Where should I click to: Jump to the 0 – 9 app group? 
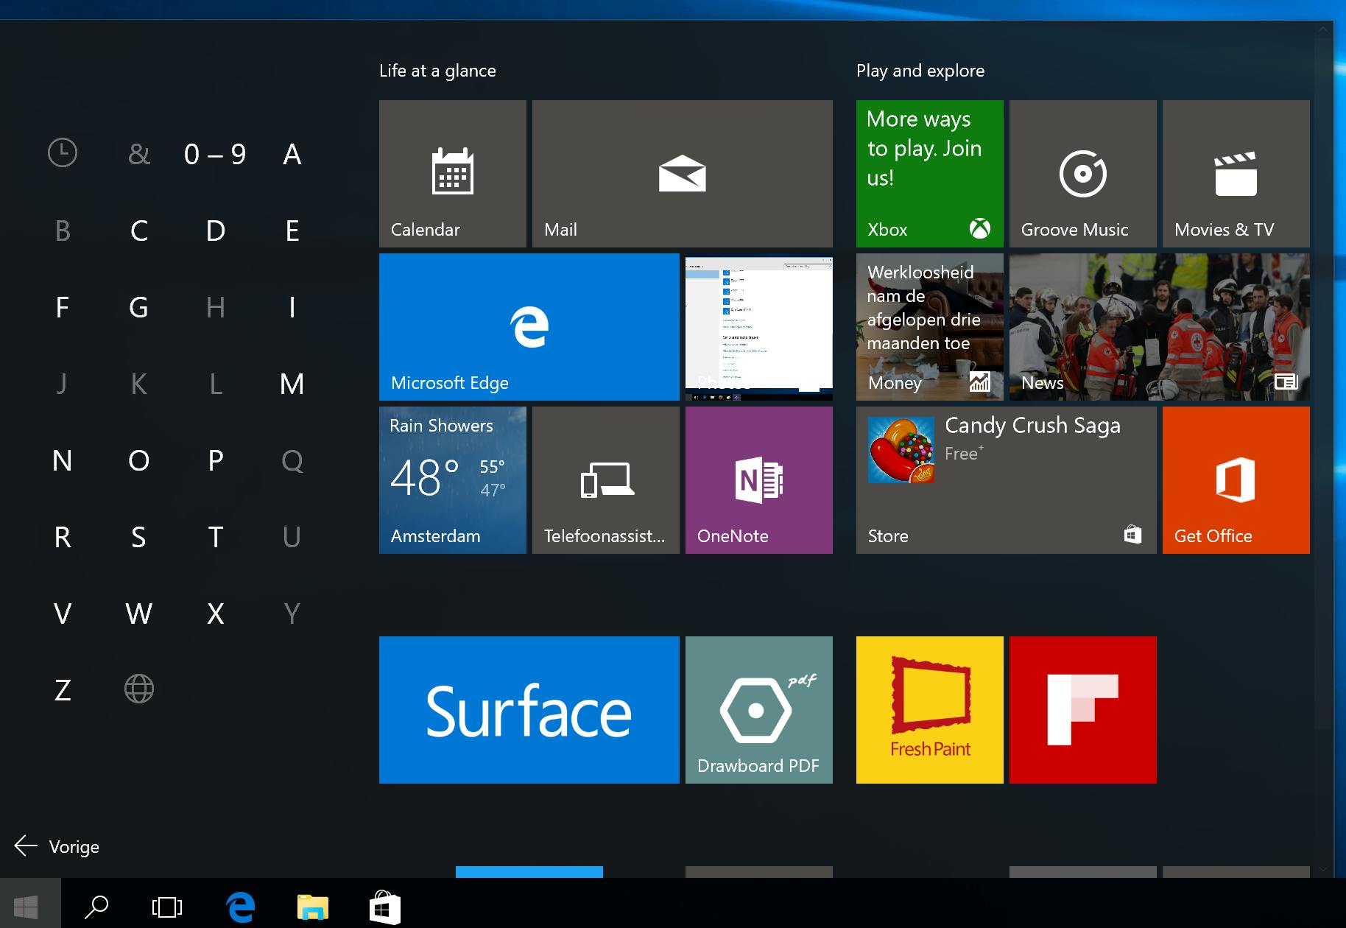(215, 154)
